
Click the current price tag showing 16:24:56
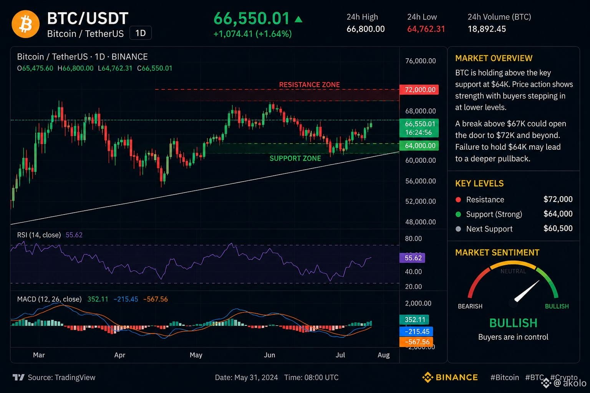[419, 128]
